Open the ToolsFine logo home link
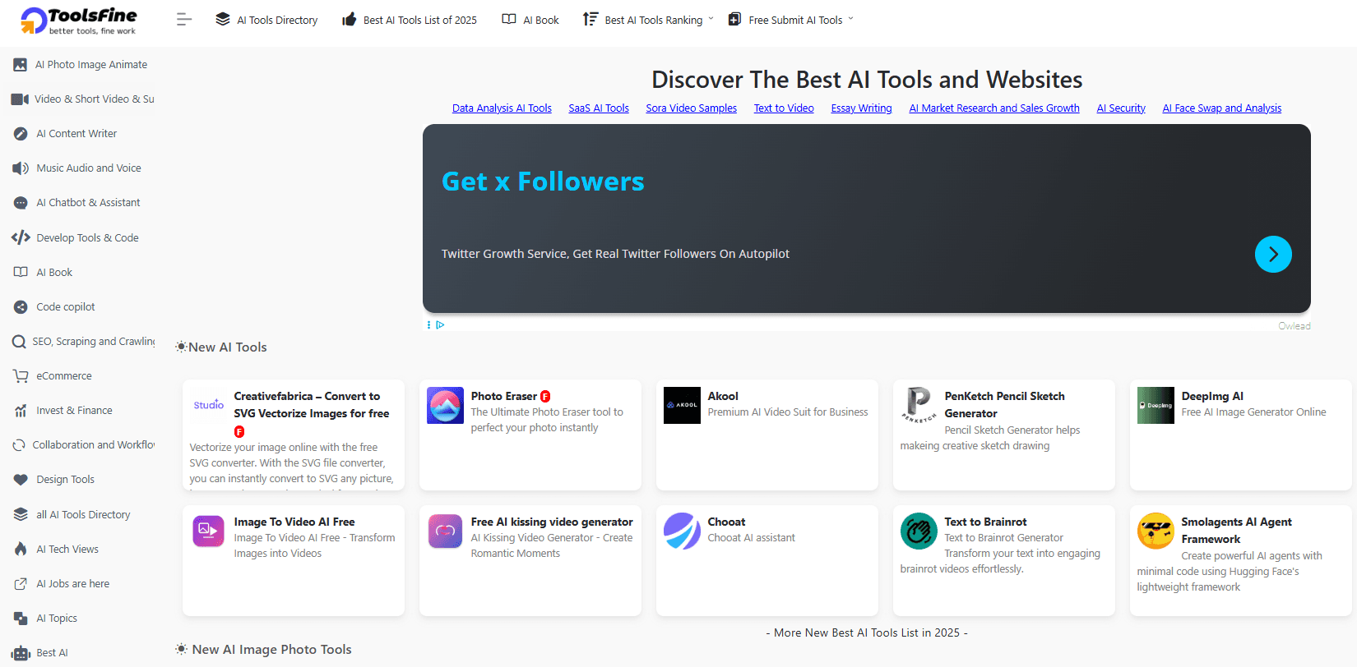Image resolution: width=1357 pixels, height=667 pixels. 79,21
